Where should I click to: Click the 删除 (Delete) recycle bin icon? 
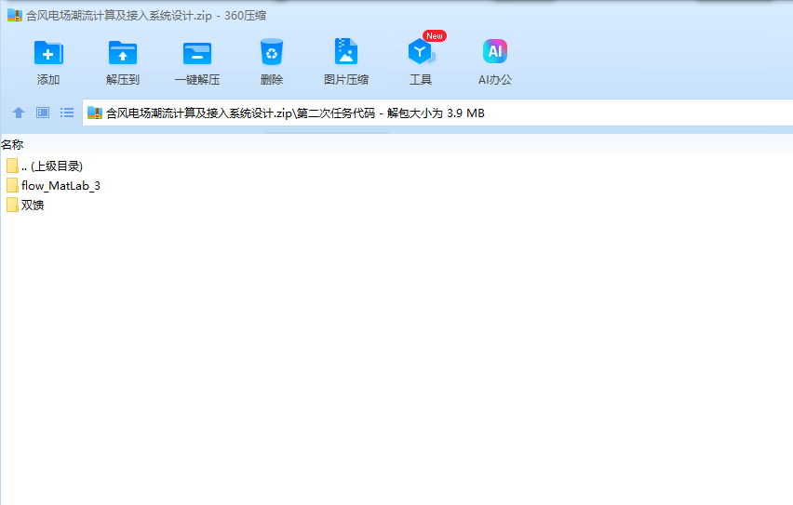tap(272, 52)
